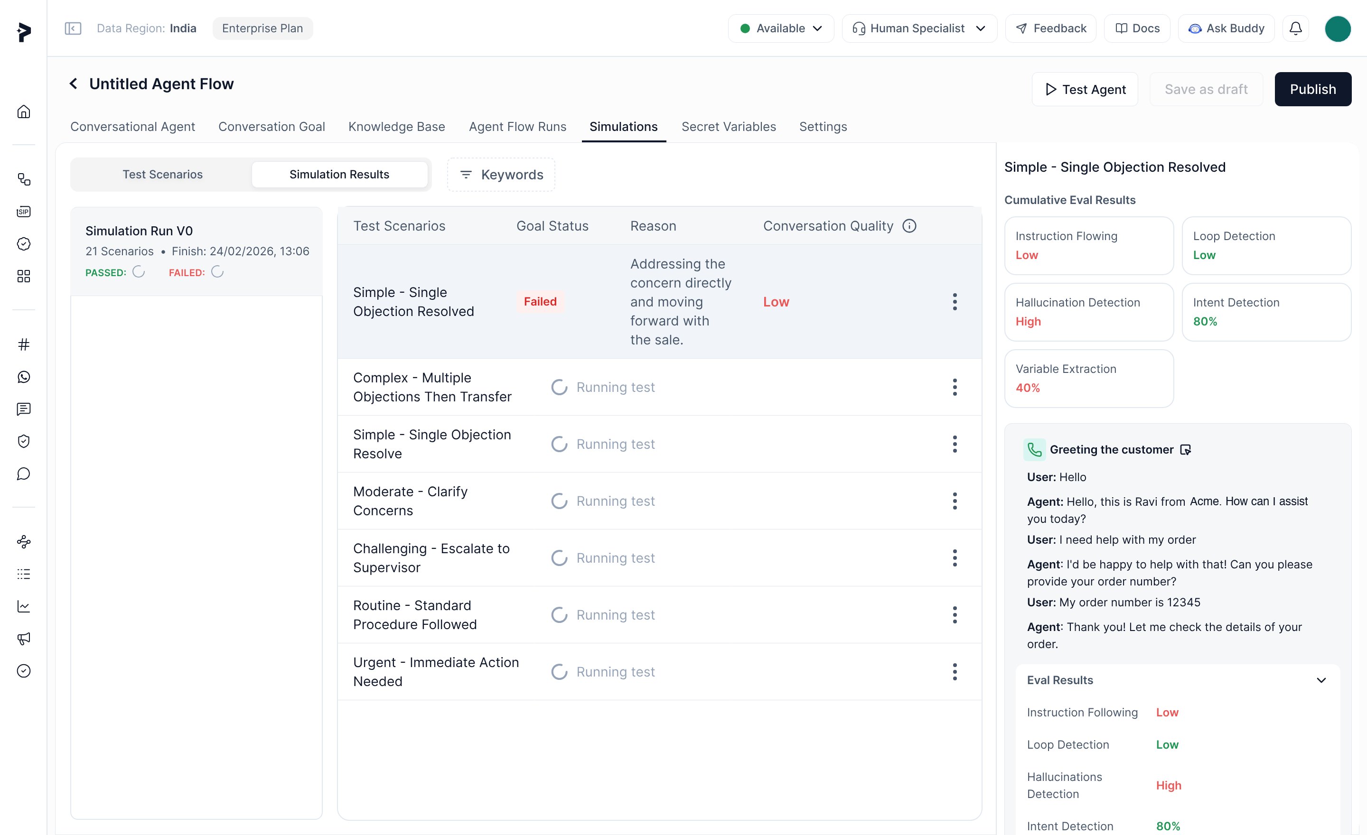
Task: Click the Variable Extraction 40% card
Action: 1088,379
